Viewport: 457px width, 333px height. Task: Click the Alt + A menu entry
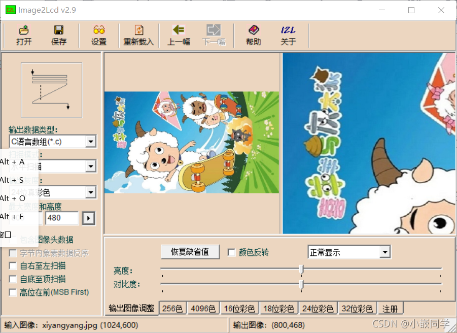pos(12,162)
